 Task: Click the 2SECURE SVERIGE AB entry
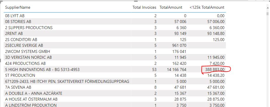(24, 45)
